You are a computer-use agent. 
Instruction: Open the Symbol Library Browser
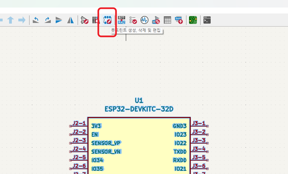[96, 20]
